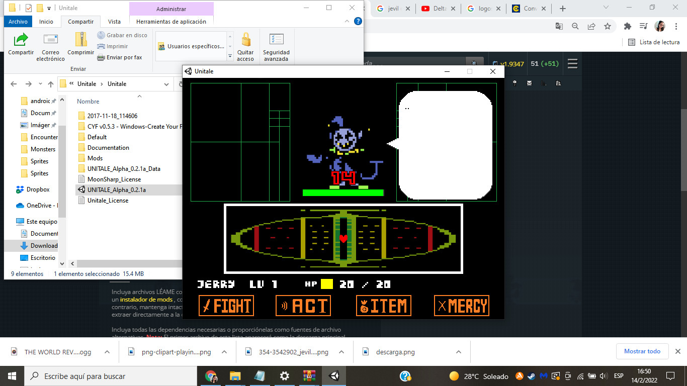
Task: Expand options for descarga.png download
Action: (x=458, y=352)
